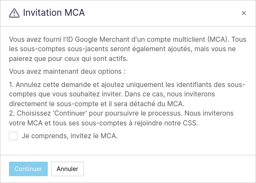Click the label text 'Je comprends, invitez le MCA.'
The height and width of the screenshot is (183, 256).
[x=70, y=136]
